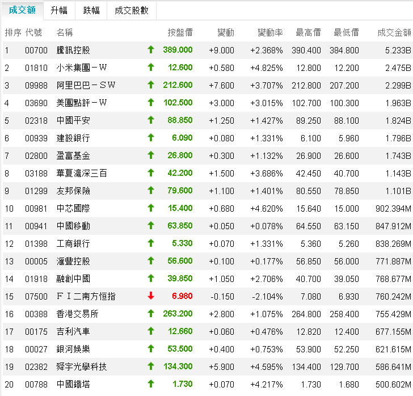
Task: Click the 代號 column header
Action: [x=33, y=32]
